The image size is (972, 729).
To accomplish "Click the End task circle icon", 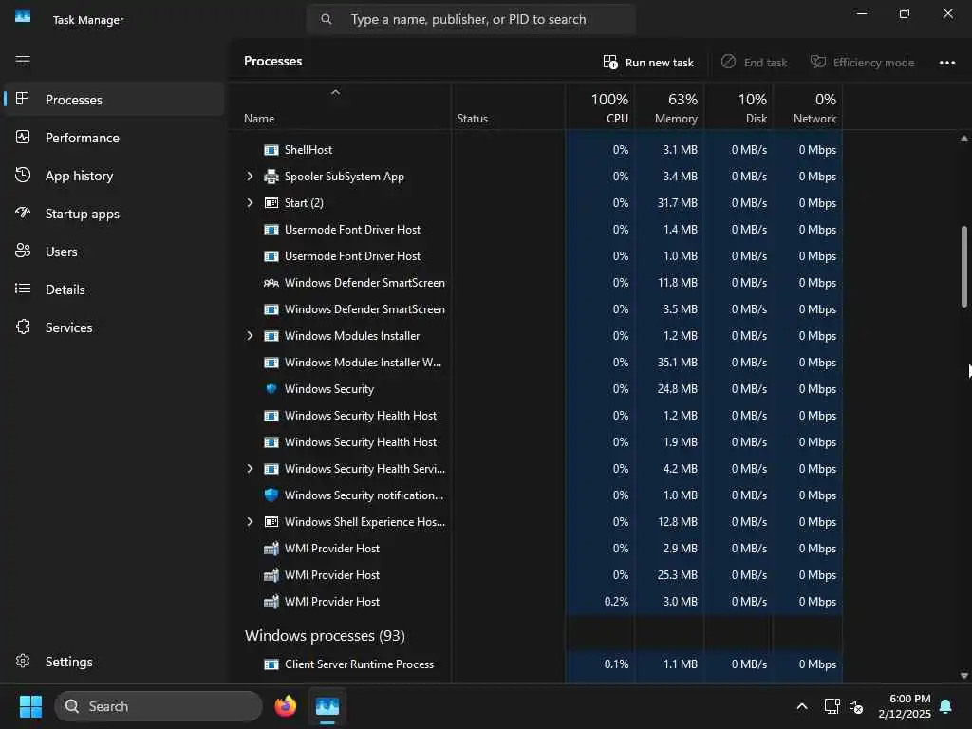I will (x=728, y=62).
